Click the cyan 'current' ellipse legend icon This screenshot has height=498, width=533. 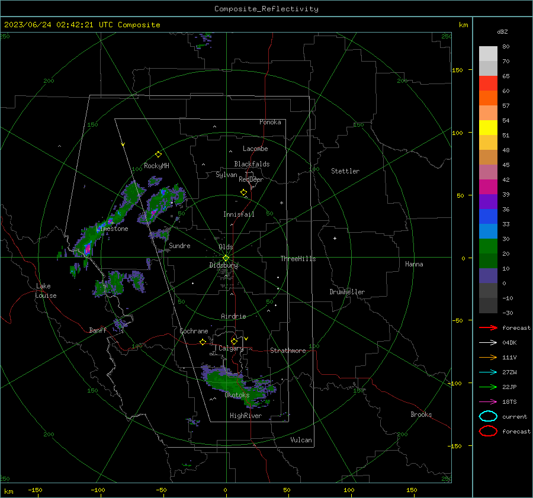(x=488, y=416)
